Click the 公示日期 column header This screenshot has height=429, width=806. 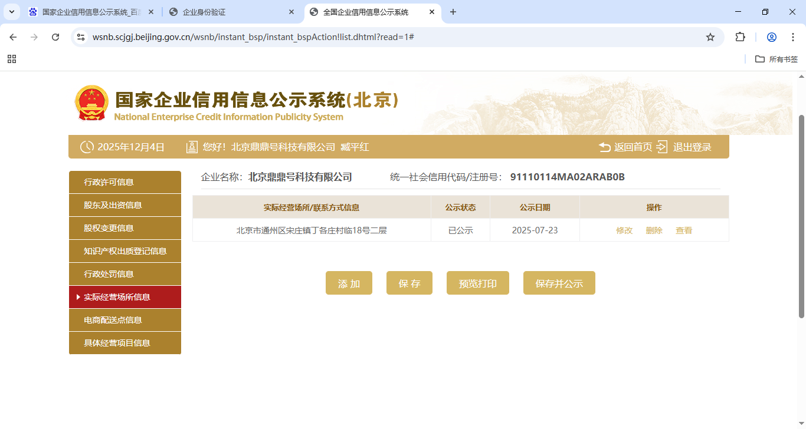click(x=535, y=207)
